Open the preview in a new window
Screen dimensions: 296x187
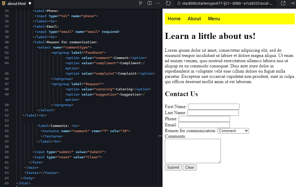click(283, 4)
